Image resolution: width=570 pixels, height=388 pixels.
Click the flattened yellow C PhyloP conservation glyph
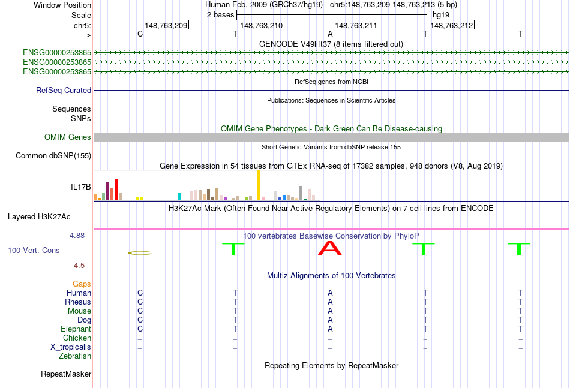pos(140,253)
